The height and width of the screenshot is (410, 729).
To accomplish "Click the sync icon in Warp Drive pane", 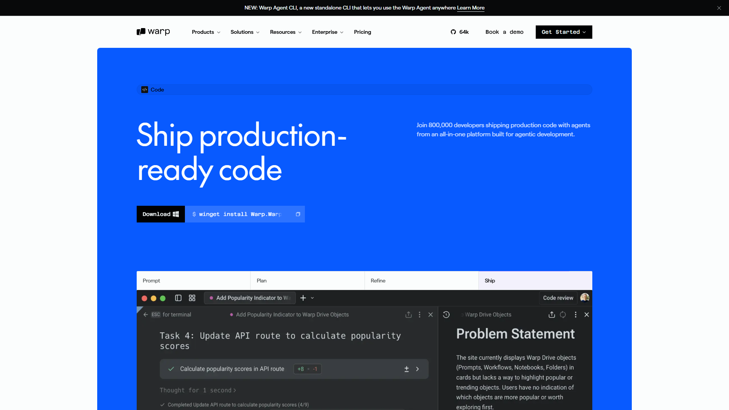I will [x=563, y=315].
